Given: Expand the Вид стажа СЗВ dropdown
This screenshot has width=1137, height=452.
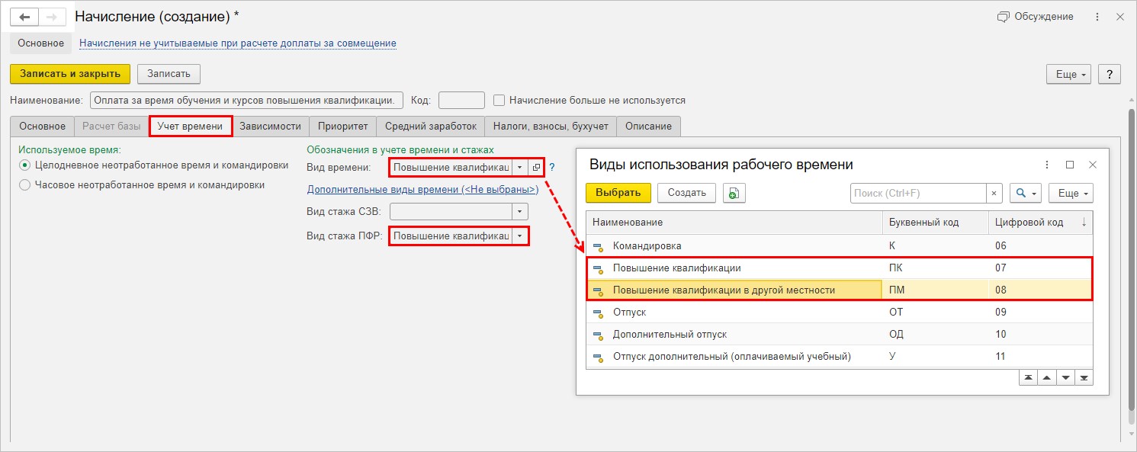Looking at the screenshot, I should 520,212.
